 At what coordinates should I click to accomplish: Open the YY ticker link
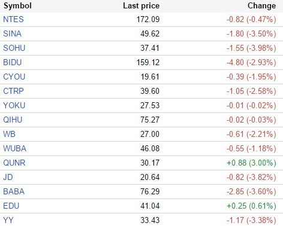pos(8,220)
